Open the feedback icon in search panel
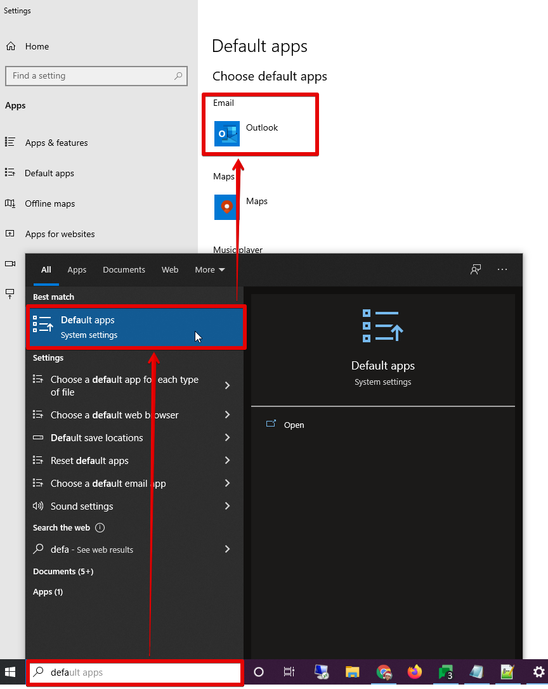Viewport: 548px width, 689px height. tap(476, 269)
